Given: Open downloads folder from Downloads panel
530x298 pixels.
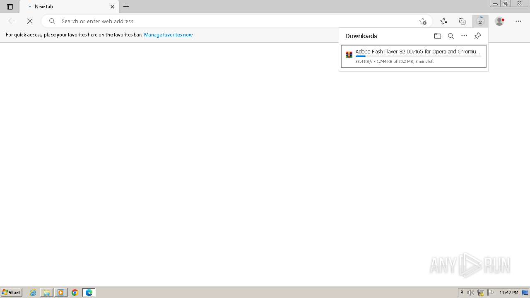Looking at the screenshot, I should click(x=438, y=36).
